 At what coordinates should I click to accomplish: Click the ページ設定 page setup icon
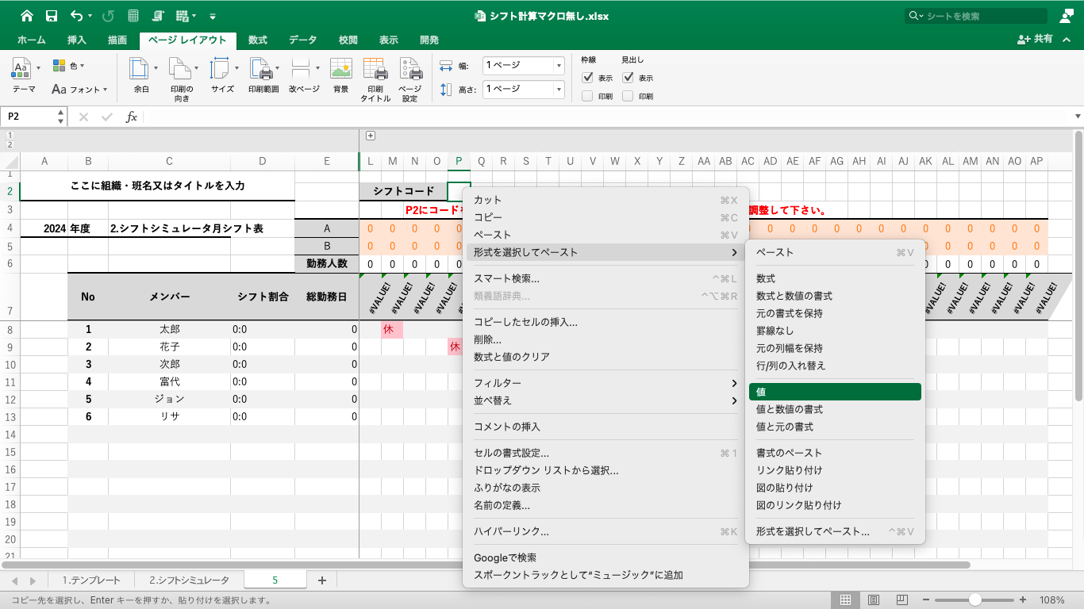[409, 70]
